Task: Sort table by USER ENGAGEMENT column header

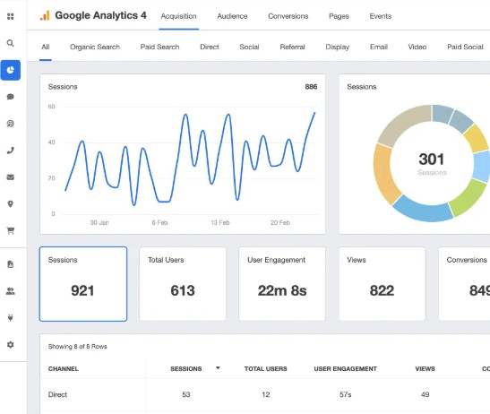Action: [x=345, y=369]
